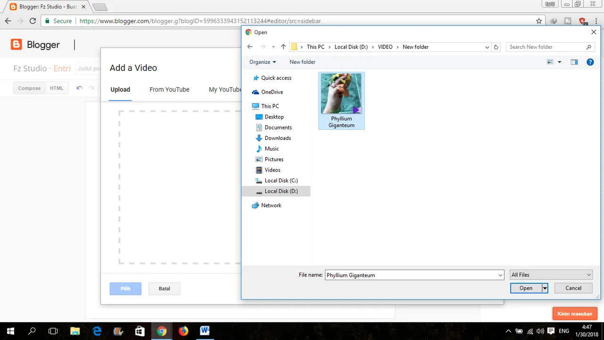Go back in Chrome browser
The height and width of the screenshot is (340, 604).
tap(8, 21)
